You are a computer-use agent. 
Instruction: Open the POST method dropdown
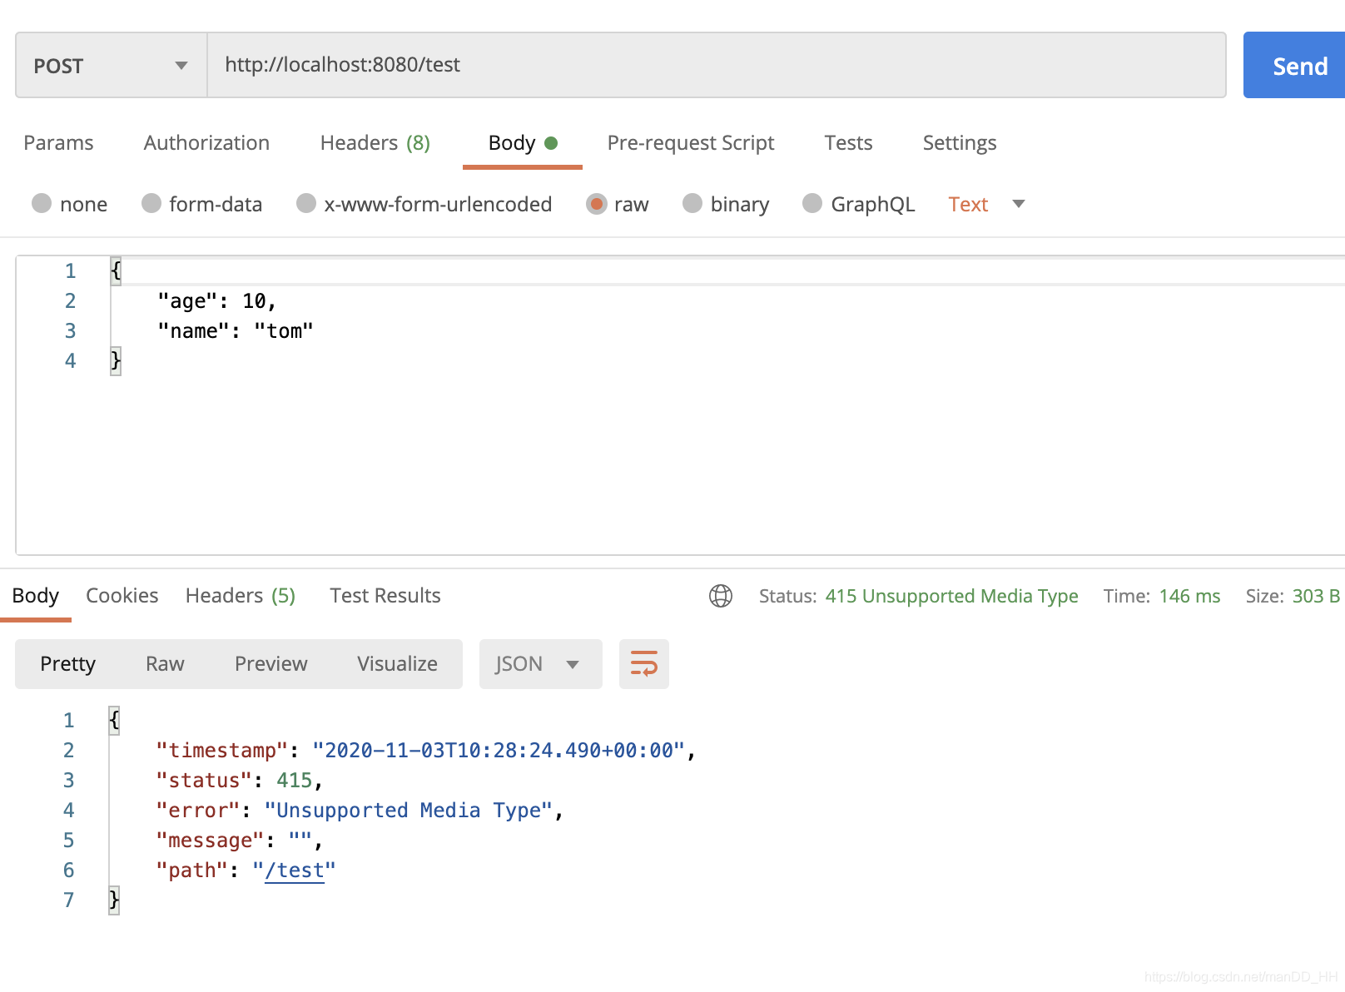coord(110,65)
